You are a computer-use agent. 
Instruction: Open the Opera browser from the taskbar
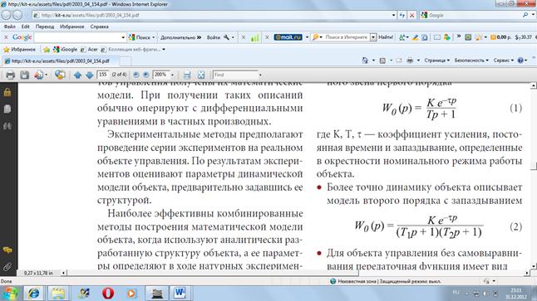click(108, 294)
